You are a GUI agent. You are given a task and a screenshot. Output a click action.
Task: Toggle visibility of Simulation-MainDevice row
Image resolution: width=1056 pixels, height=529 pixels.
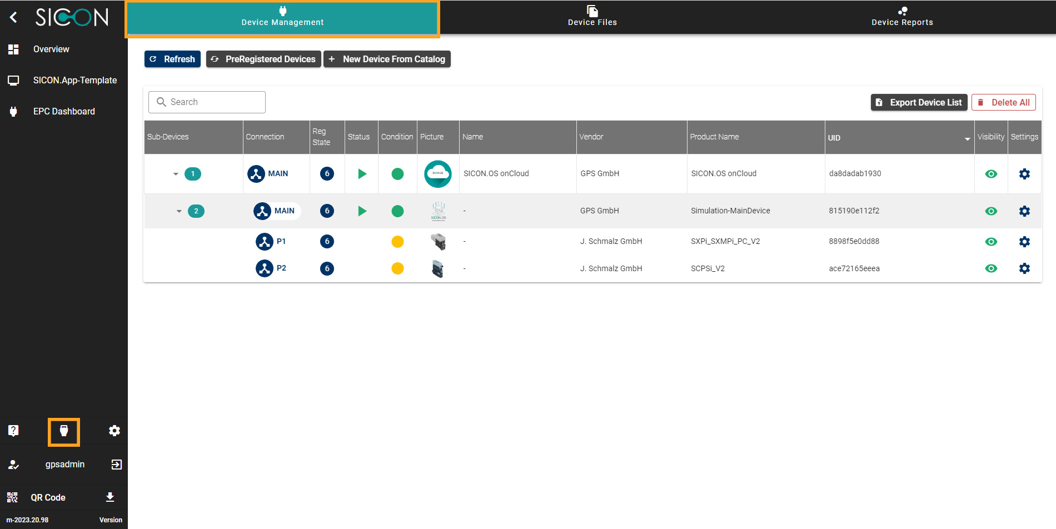click(991, 211)
